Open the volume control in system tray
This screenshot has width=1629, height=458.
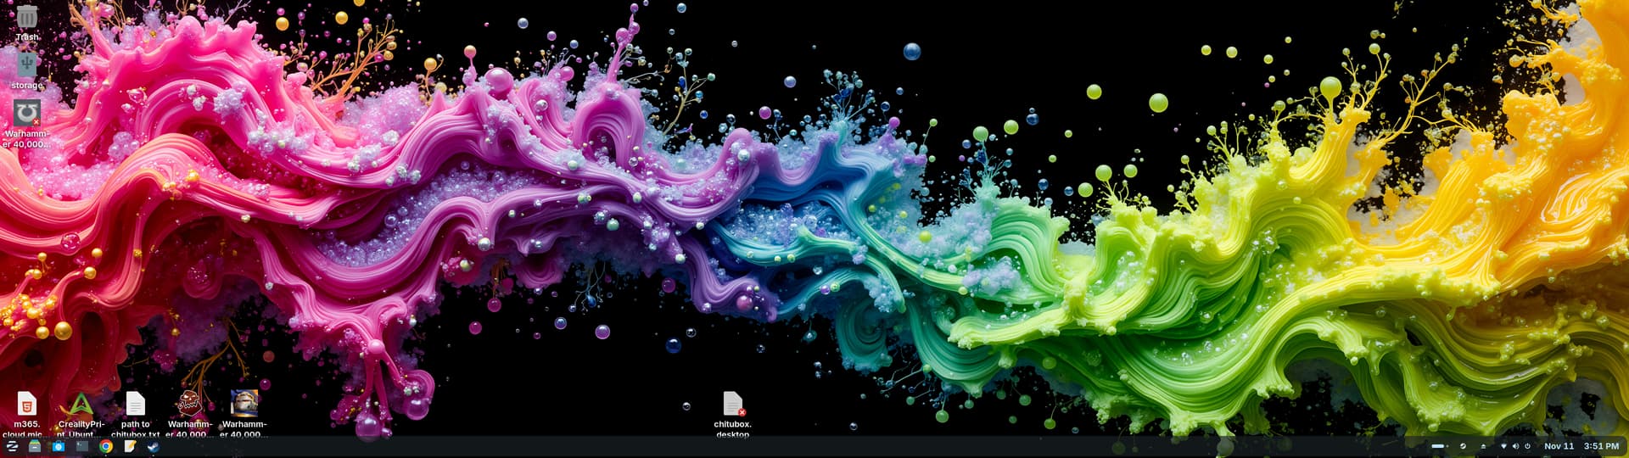[1515, 446]
